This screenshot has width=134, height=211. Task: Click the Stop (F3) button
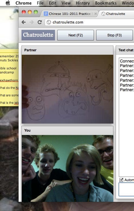tap(115, 35)
